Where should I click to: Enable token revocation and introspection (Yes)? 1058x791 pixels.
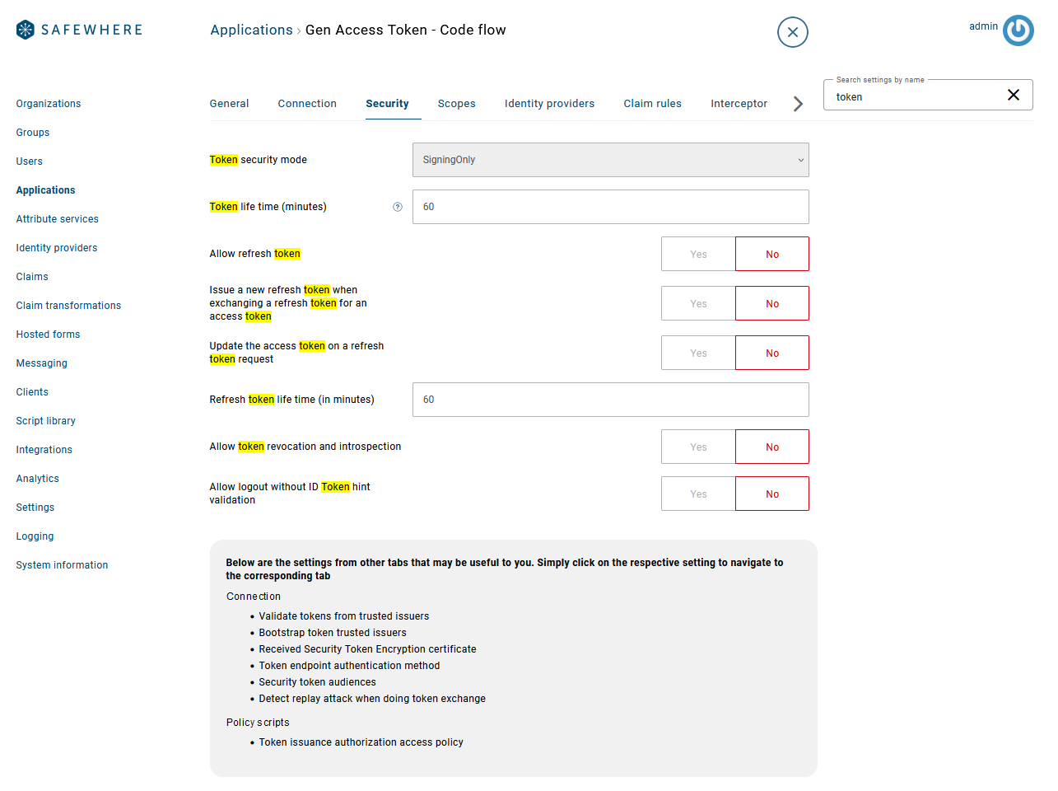(x=698, y=447)
